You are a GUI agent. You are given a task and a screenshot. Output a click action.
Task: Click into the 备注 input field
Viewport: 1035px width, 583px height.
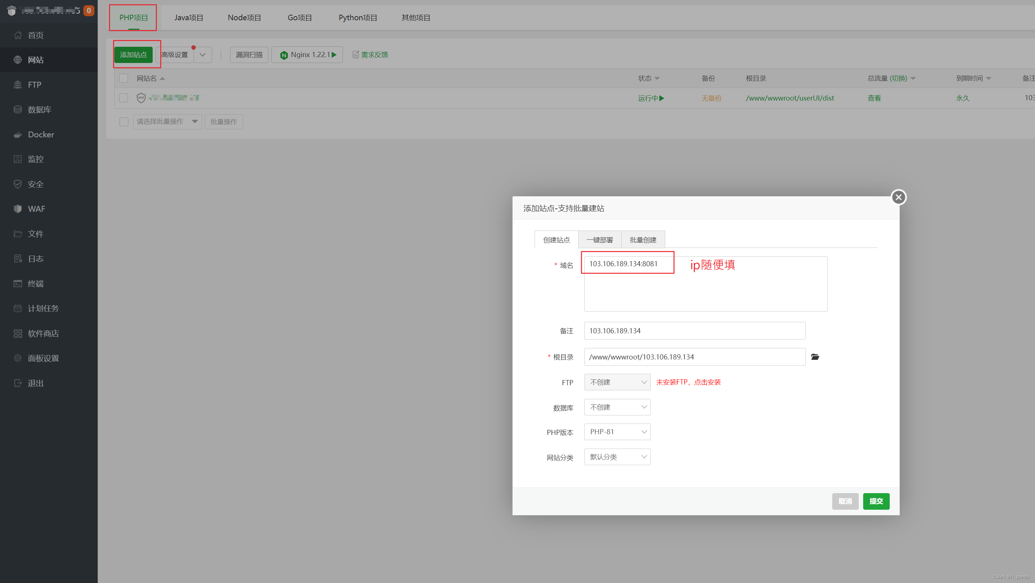pos(694,331)
